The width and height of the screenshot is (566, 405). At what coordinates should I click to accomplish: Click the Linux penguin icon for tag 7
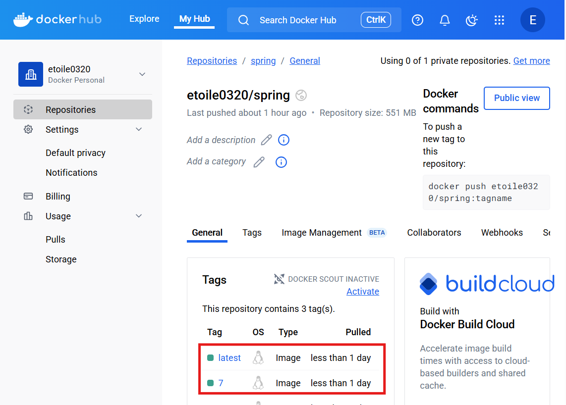(x=258, y=383)
